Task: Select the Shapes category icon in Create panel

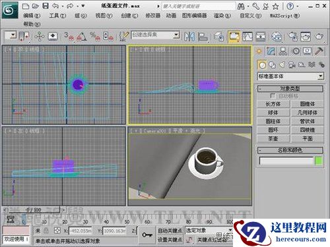Action: [273, 65]
